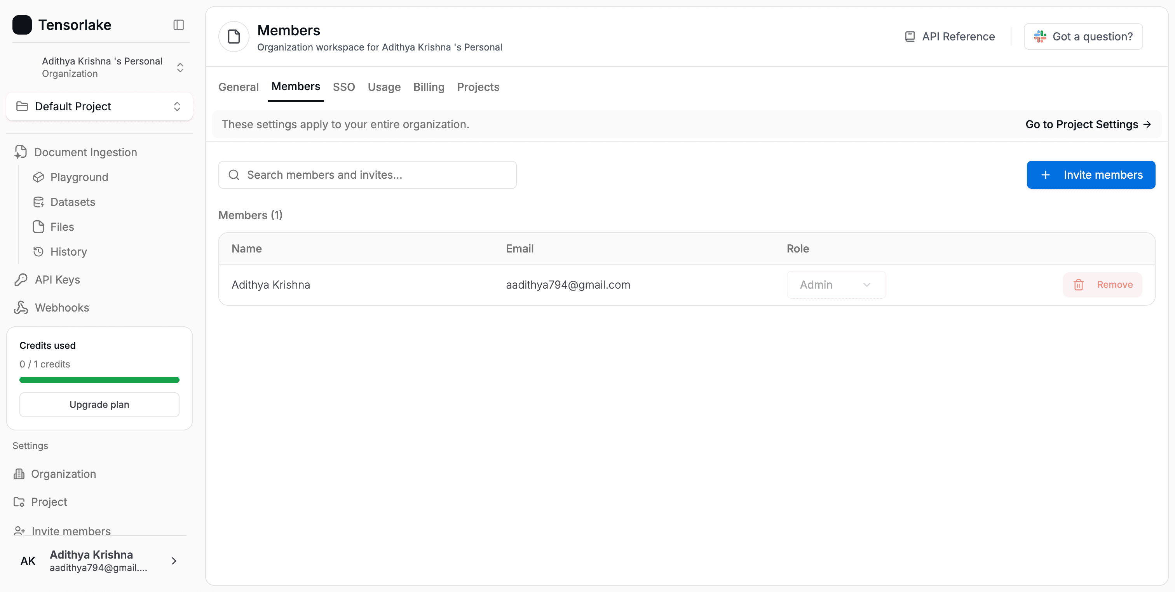Click the trash icon in Remove button
The image size is (1175, 592).
coord(1079,285)
